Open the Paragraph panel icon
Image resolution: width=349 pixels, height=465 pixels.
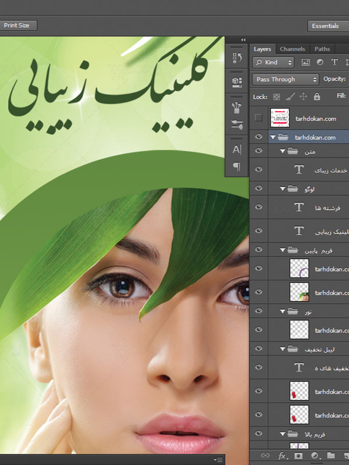click(237, 166)
